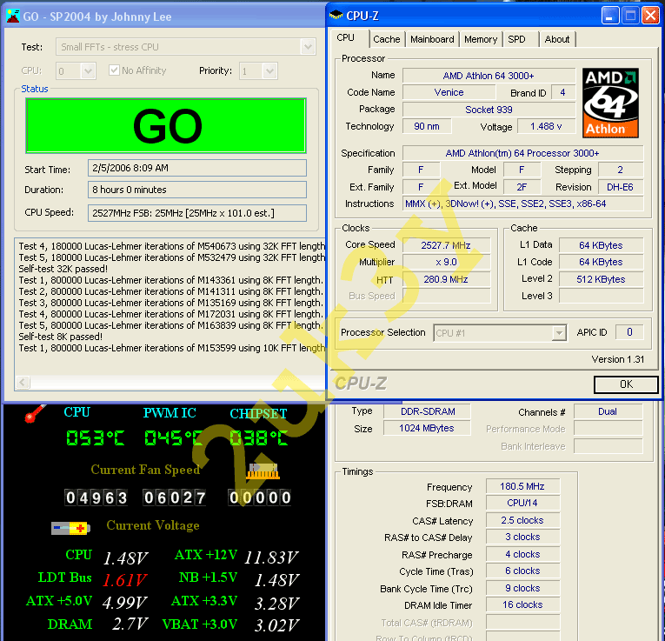The width and height of the screenshot is (665, 641).
Task: Select the SPD tab in CPU-Z
Action: (x=516, y=39)
